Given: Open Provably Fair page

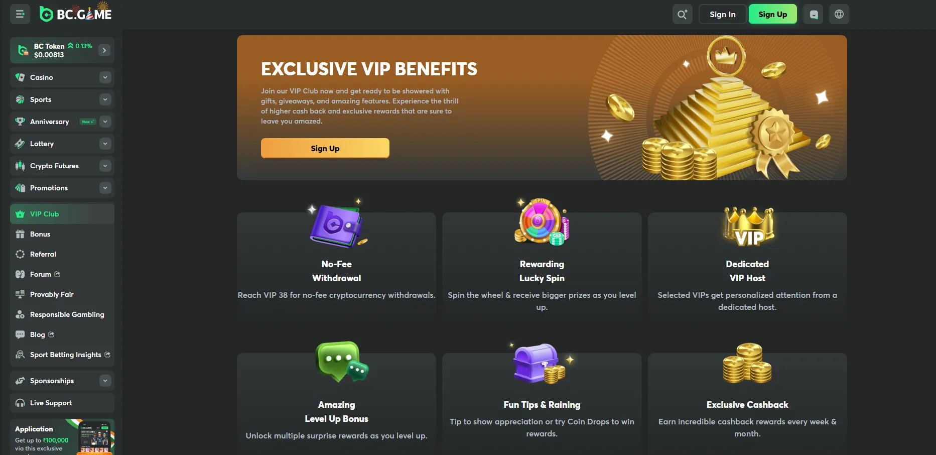Looking at the screenshot, I should [52, 294].
